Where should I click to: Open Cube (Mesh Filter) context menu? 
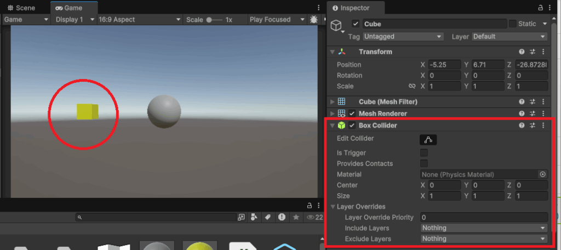pyautogui.click(x=543, y=102)
